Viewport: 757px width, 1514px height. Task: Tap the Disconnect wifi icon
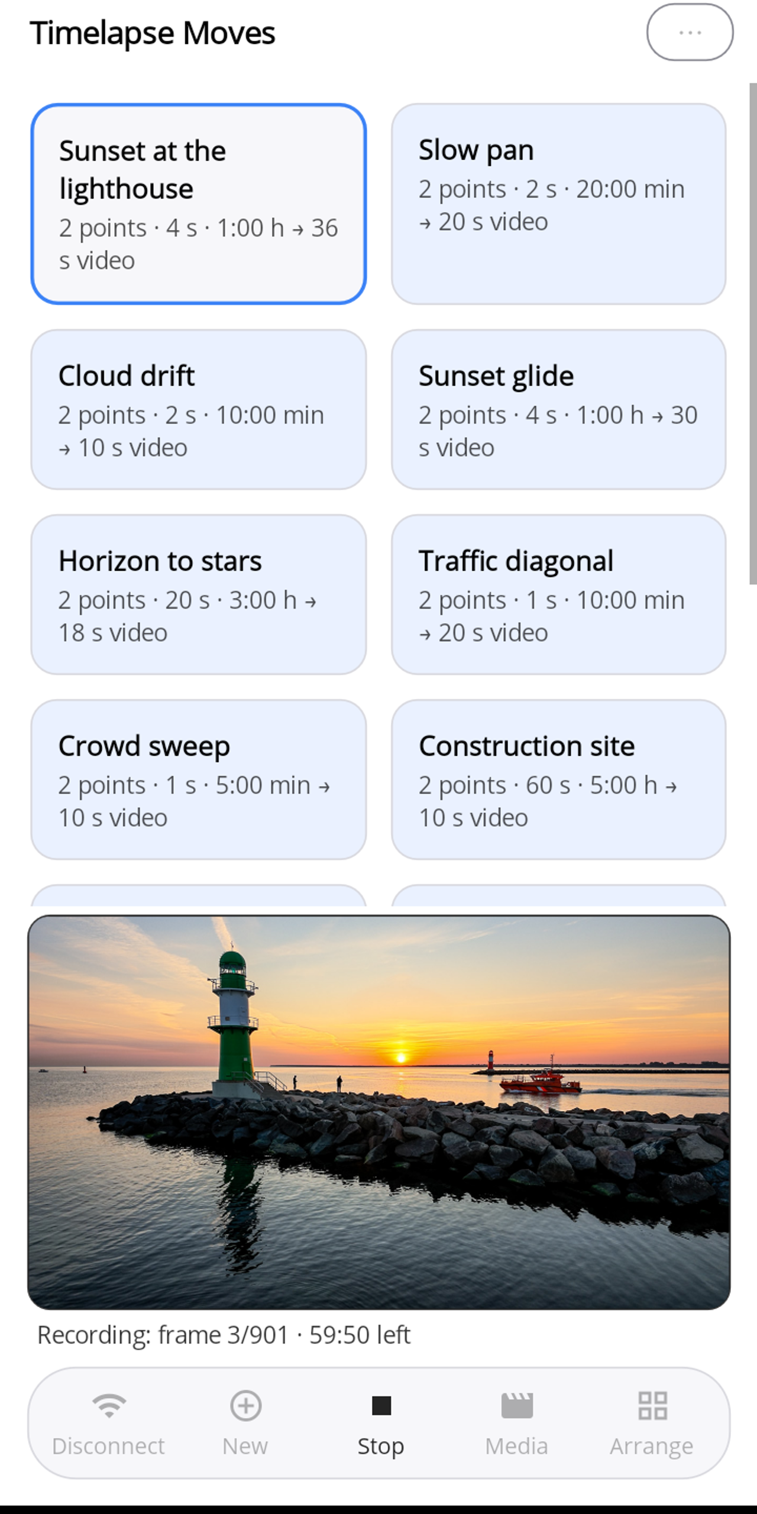[x=109, y=1405]
